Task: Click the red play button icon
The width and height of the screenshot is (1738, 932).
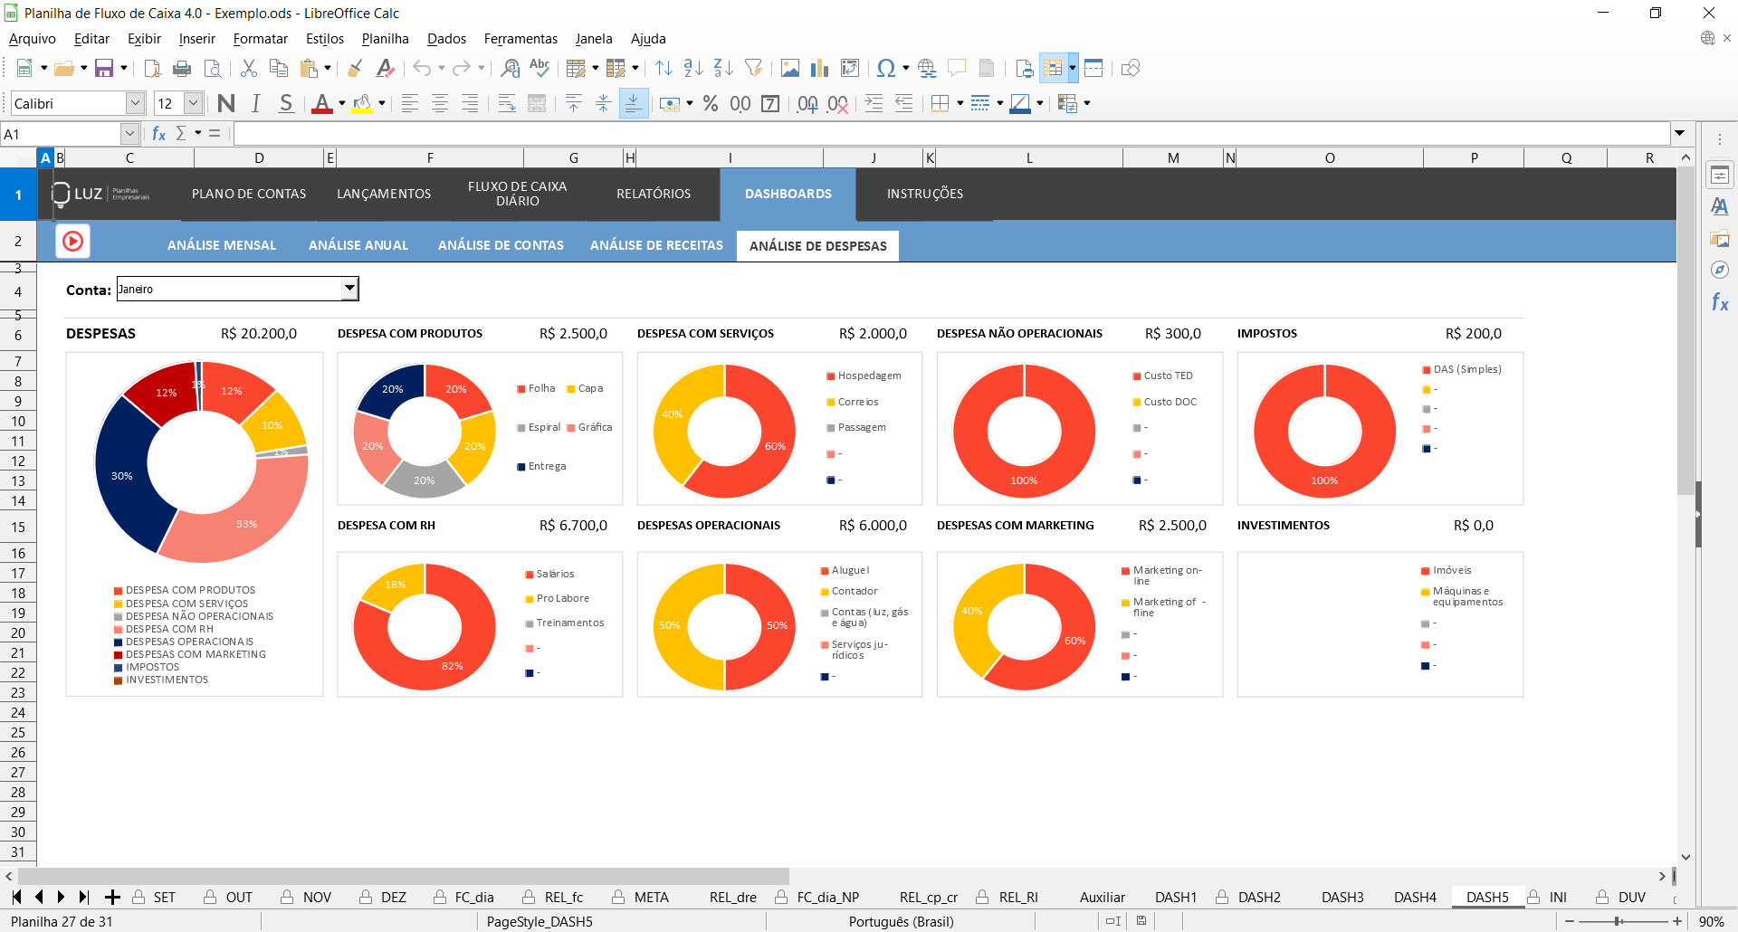Action: pyautogui.click(x=72, y=242)
